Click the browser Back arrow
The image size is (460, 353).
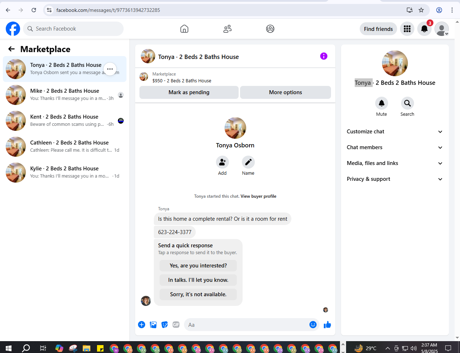[x=8, y=10]
